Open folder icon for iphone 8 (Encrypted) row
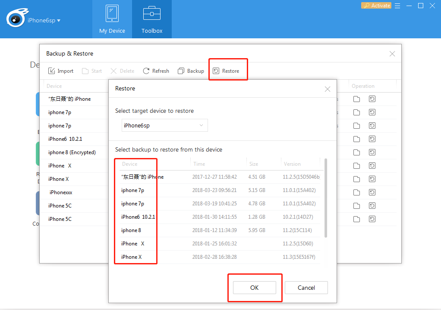441x310 pixels. pos(356,152)
